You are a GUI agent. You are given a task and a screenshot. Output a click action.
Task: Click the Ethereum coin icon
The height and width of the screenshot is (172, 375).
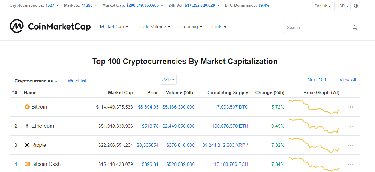pos(27,126)
